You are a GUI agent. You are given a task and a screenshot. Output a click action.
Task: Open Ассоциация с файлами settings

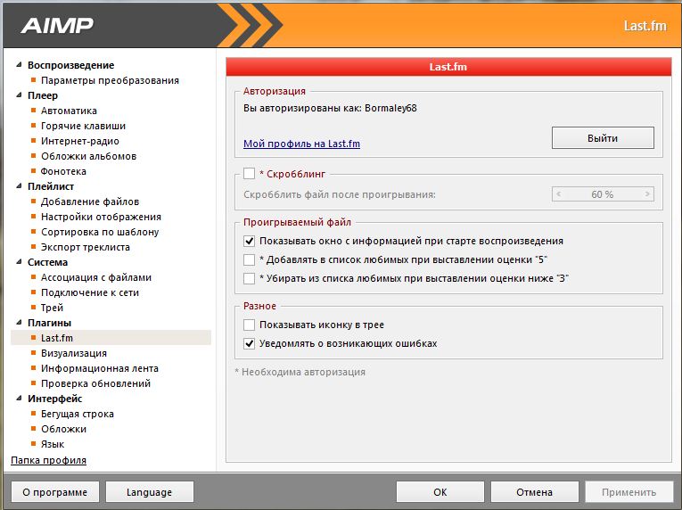[x=96, y=277]
